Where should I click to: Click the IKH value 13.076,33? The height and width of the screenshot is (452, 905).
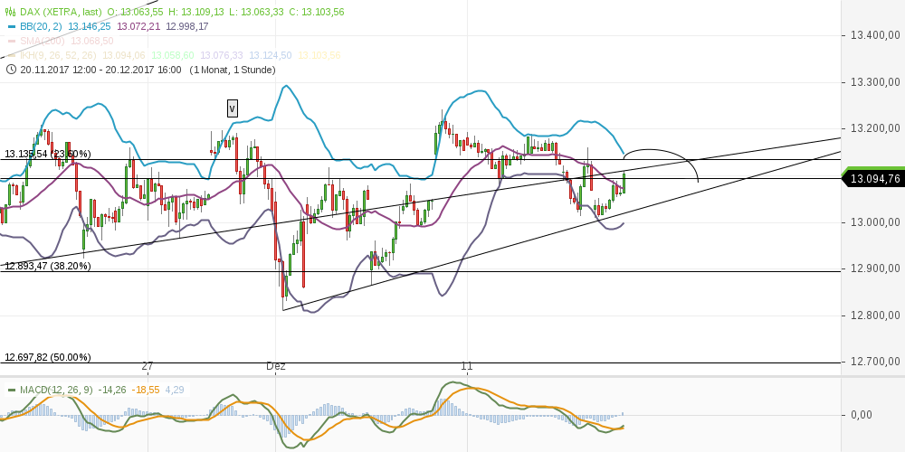(x=222, y=55)
